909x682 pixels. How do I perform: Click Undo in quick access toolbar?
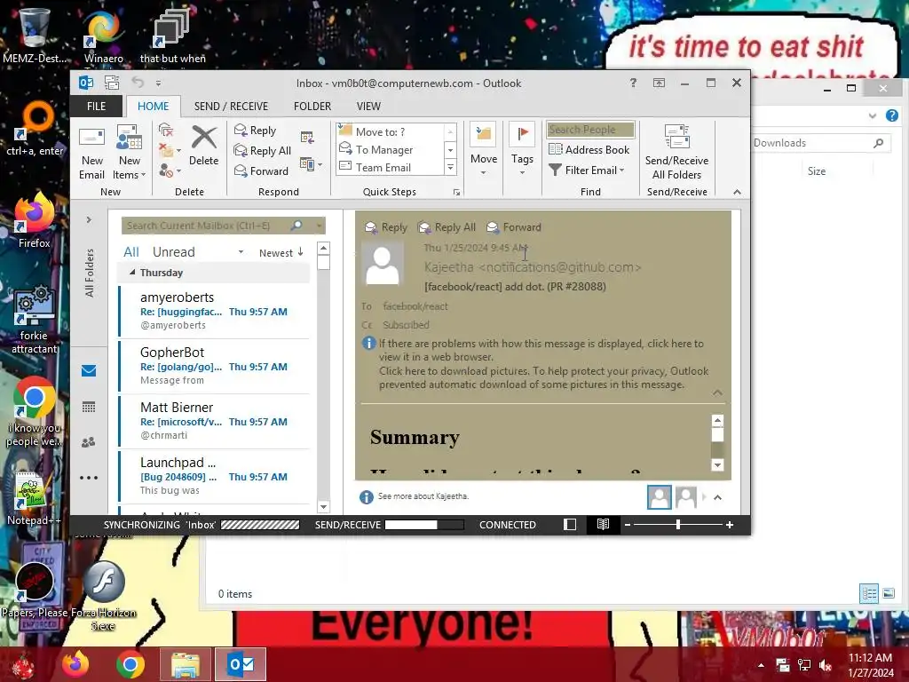coord(138,83)
